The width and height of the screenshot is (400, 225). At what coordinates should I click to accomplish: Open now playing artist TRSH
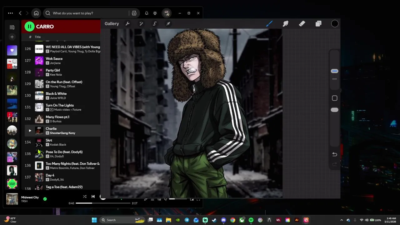24,201
